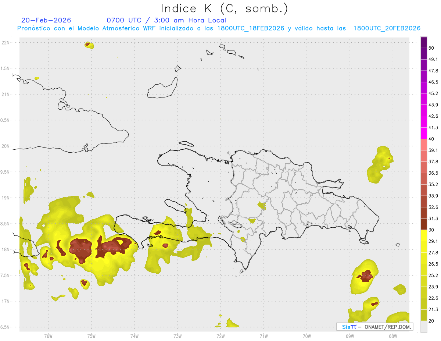Click the "71W" longitude label

click(x=263, y=336)
